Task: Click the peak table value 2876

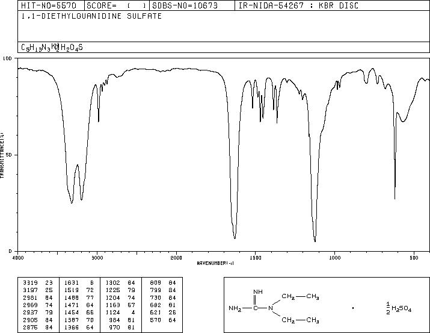Action: point(30,328)
